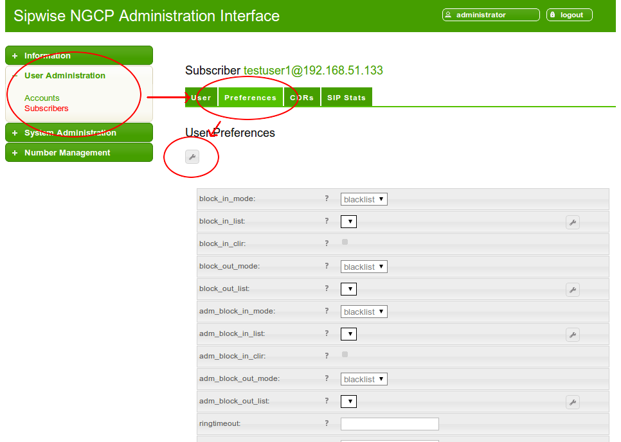Open the block_out_list dropdown

(x=348, y=289)
